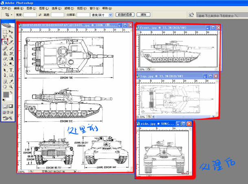Viewport: 248px width, 184px height.
Task: Select the Gradient tool
Action: 11,59
